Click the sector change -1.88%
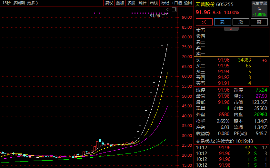270x168 pixels. (x=259, y=15)
